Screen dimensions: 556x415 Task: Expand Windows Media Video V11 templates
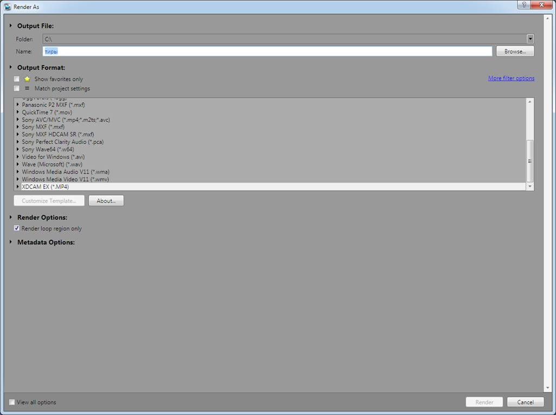18,179
